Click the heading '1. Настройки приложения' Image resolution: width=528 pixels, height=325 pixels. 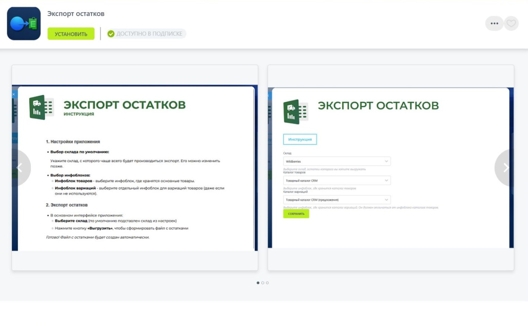click(x=73, y=142)
